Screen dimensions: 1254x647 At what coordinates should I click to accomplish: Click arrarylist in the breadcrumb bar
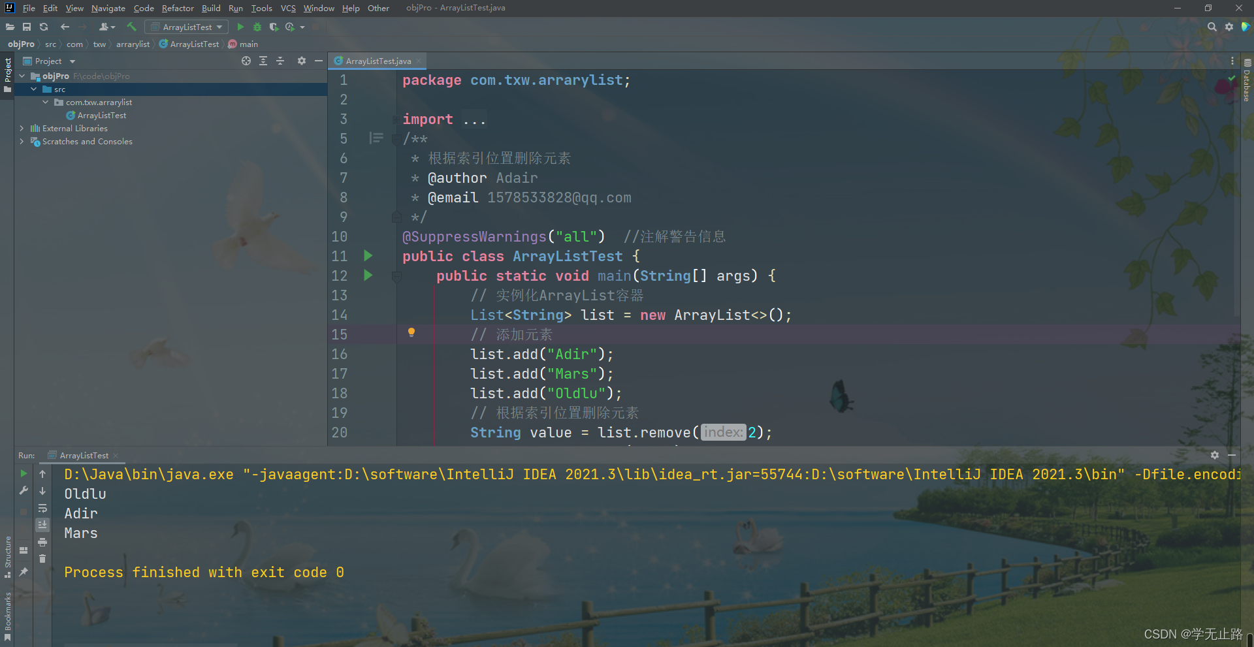(x=133, y=44)
